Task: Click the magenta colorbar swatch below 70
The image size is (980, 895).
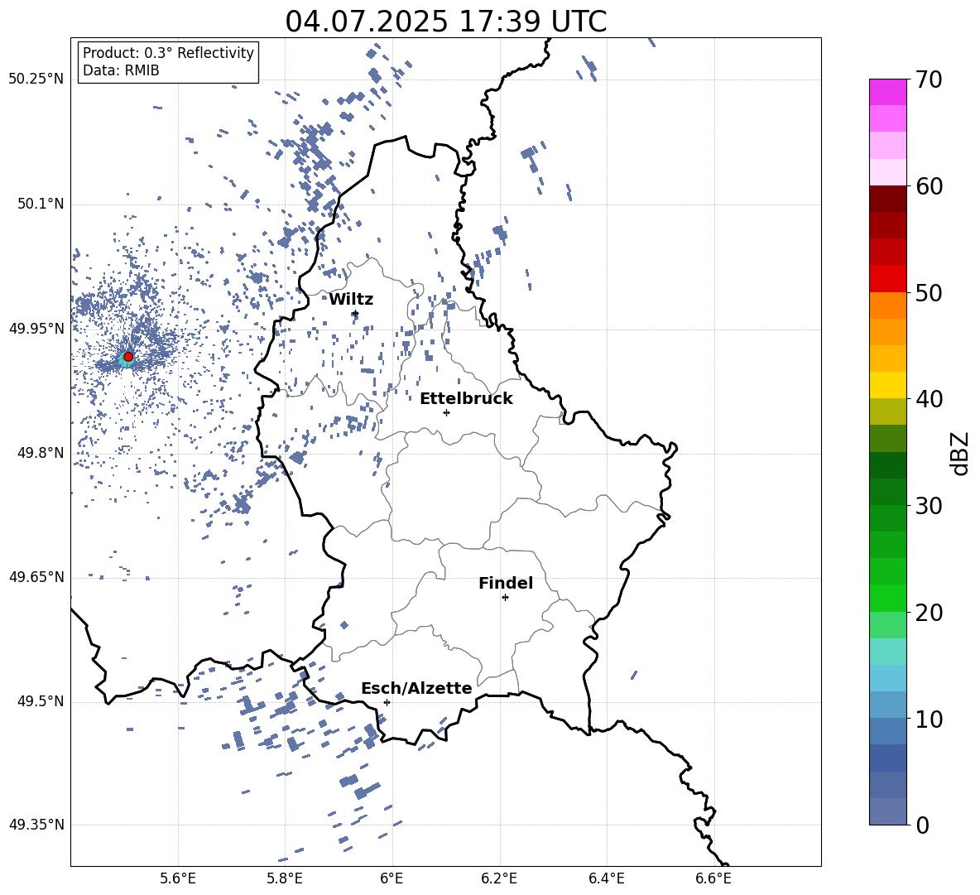Action: point(887,92)
